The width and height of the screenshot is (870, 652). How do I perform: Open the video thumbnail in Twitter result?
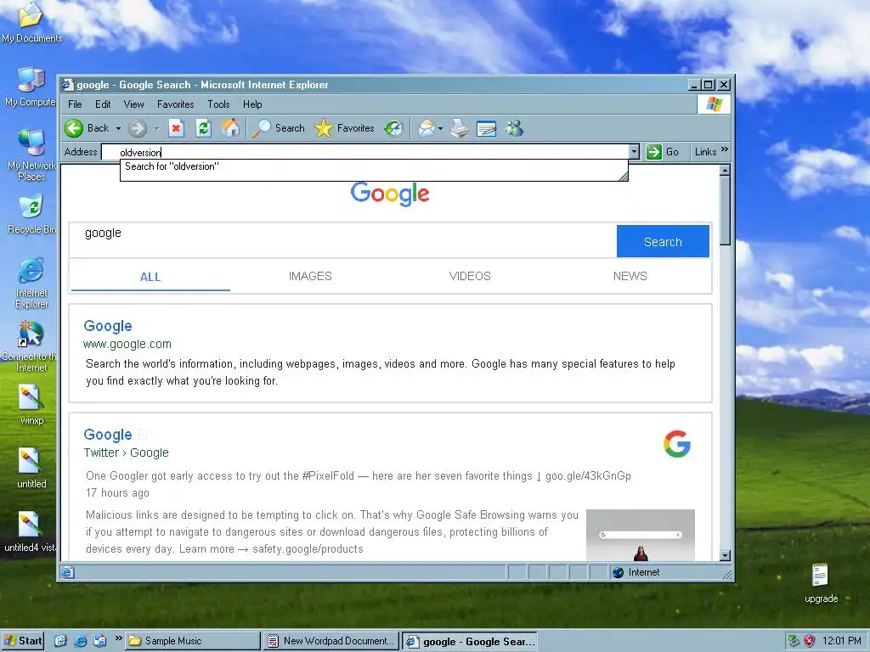641,535
